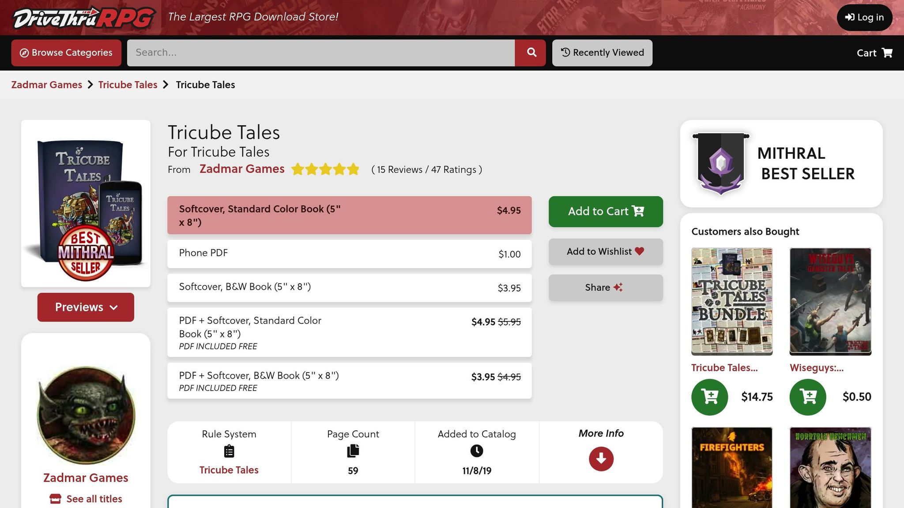Click the Mithral Best Seller badge
This screenshot has height=508, width=904.
click(x=781, y=164)
